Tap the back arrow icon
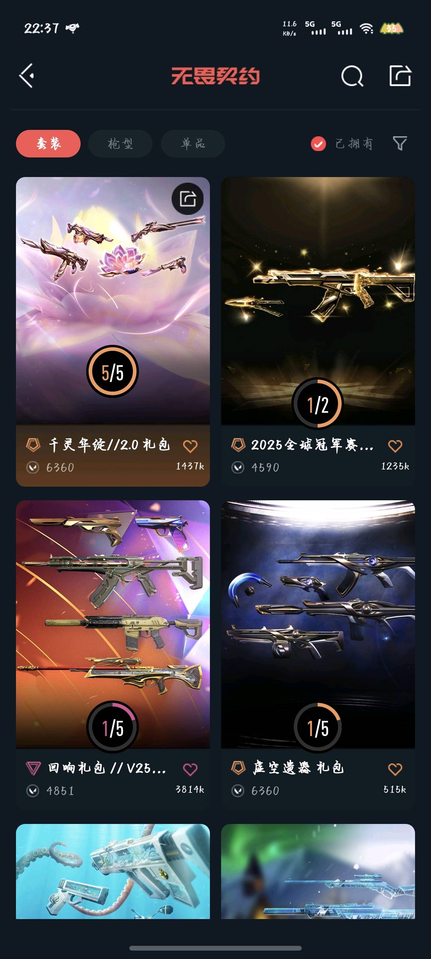Screen dimensions: 431x959 click(x=27, y=76)
